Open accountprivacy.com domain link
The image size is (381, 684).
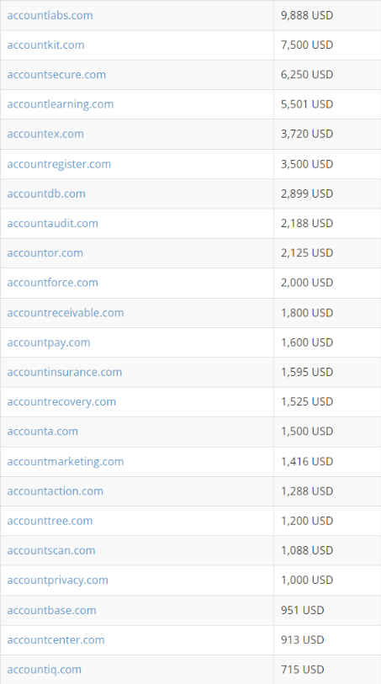tap(57, 581)
